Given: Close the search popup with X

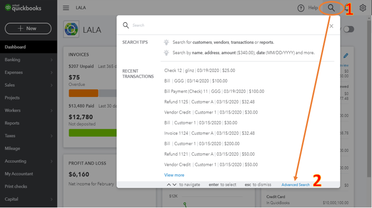Looking at the screenshot, I should pos(331,26).
